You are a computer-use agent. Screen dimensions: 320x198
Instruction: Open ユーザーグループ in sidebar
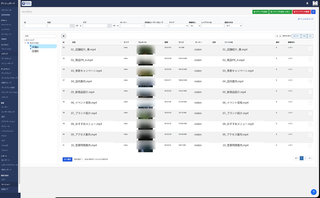pyautogui.click(x=8, y=112)
